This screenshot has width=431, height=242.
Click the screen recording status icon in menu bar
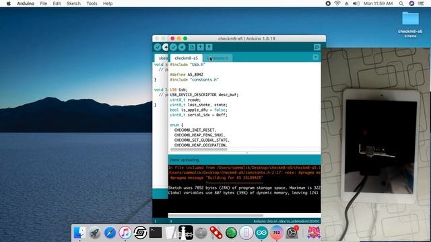(x=328, y=3)
